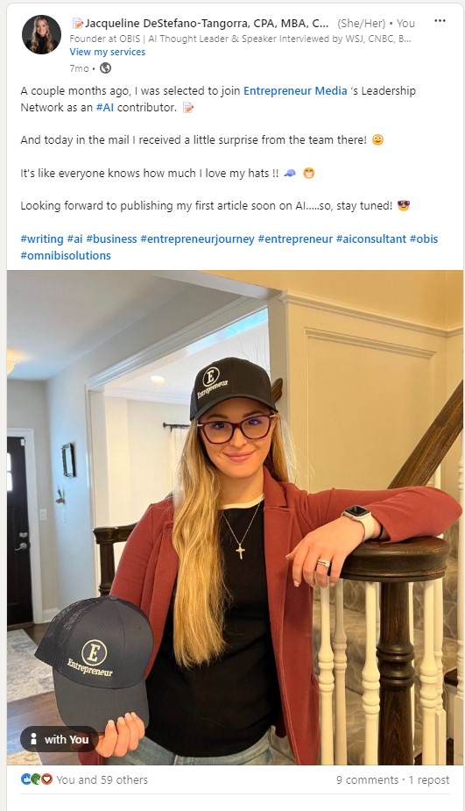This screenshot has height=811, width=465.
Task: Open the three-dot post options menu
Action: (x=440, y=21)
